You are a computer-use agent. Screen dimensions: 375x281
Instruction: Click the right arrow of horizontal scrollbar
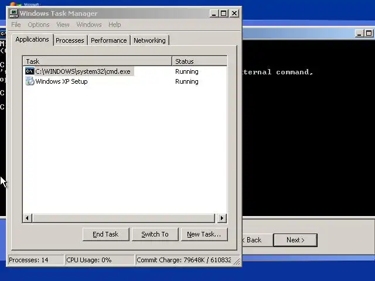[221, 218]
